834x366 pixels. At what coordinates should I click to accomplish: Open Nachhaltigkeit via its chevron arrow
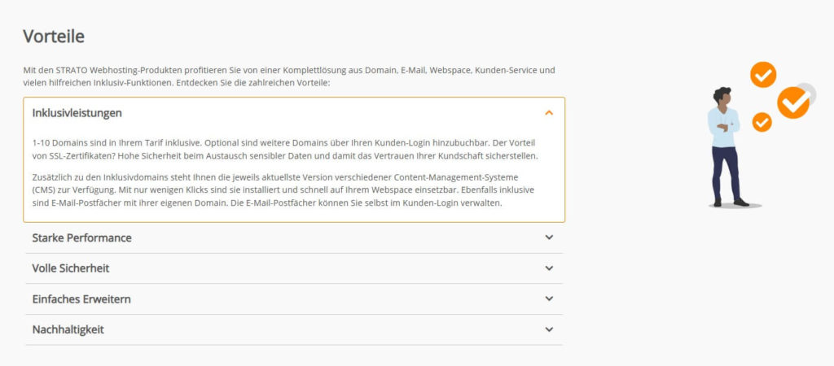[549, 329]
